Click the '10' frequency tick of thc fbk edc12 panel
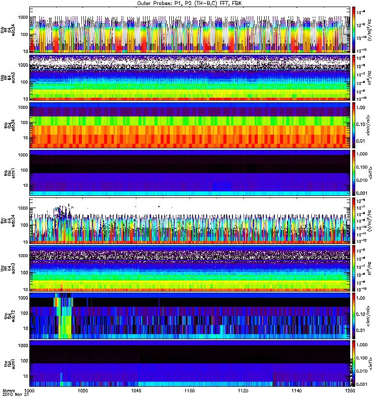 coord(26,328)
